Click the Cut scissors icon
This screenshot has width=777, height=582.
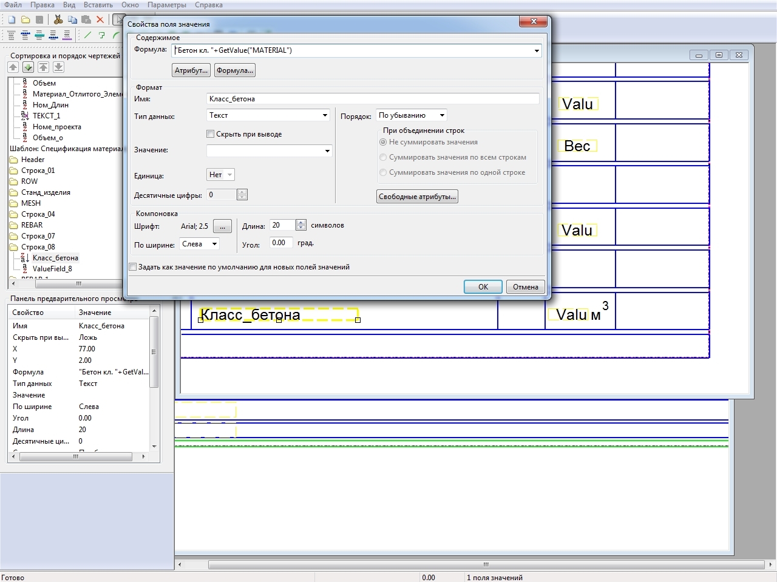click(58, 20)
